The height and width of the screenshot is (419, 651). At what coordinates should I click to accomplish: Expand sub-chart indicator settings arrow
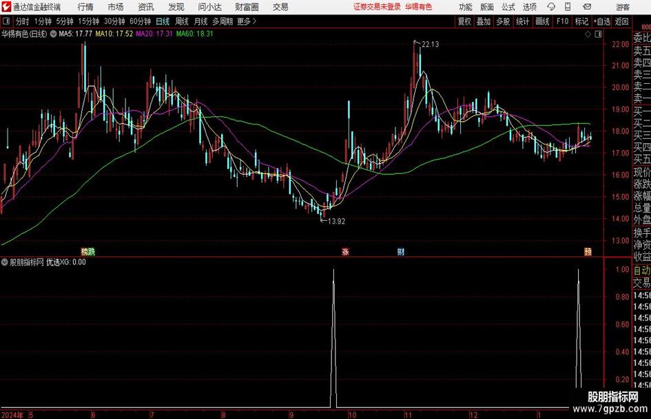[x=4, y=262]
